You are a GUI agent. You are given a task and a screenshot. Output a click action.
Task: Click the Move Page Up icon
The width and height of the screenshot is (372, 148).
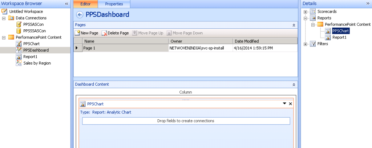(135, 33)
